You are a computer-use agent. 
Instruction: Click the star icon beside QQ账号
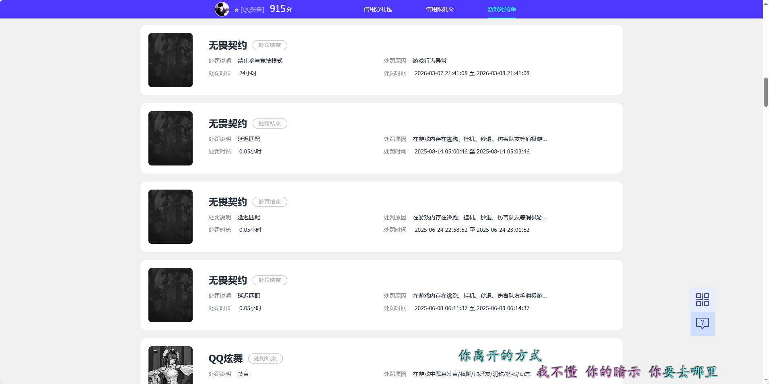click(x=236, y=10)
